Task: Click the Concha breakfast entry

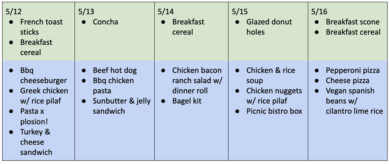Action: [105, 22]
